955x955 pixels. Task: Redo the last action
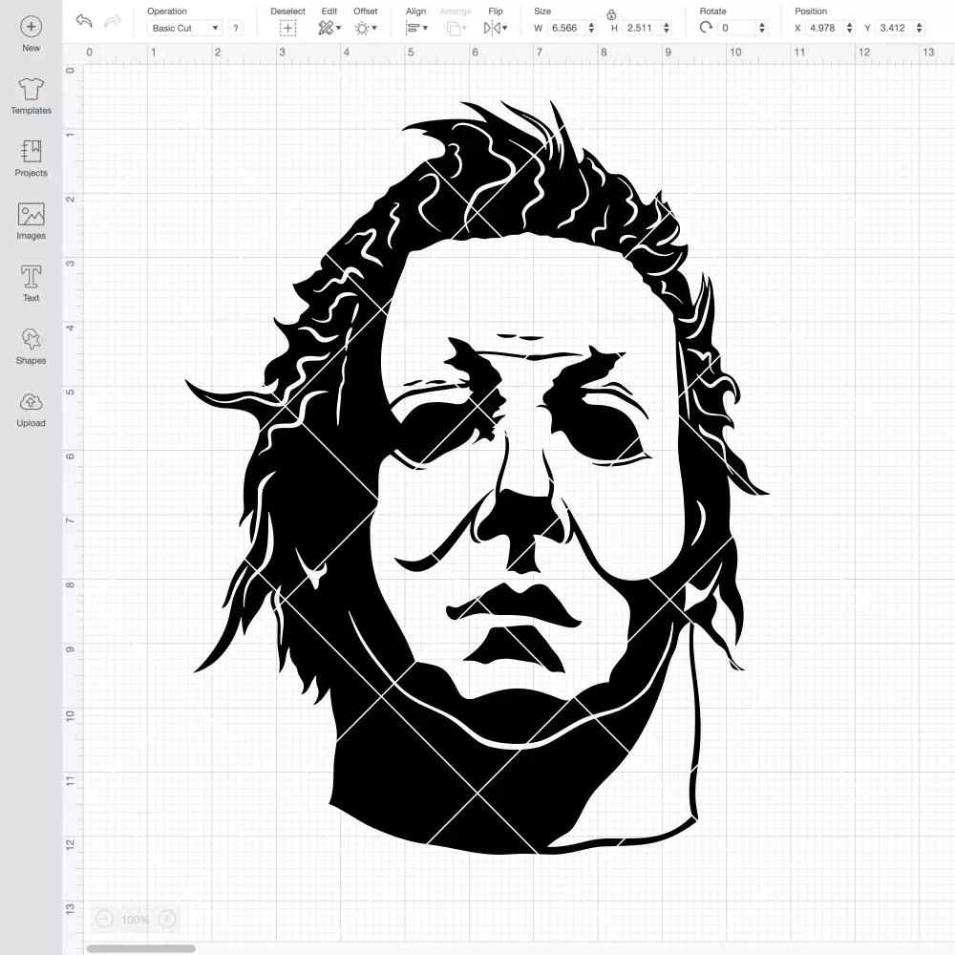[113, 21]
